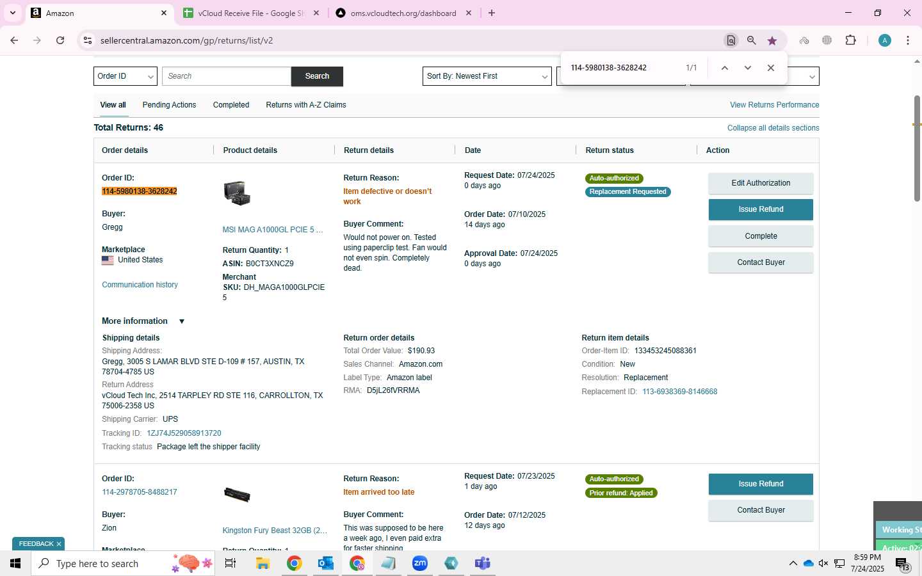This screenshot has width=922, height=576.
Task: Jump to previous find-in-page match
Action: 725,68
